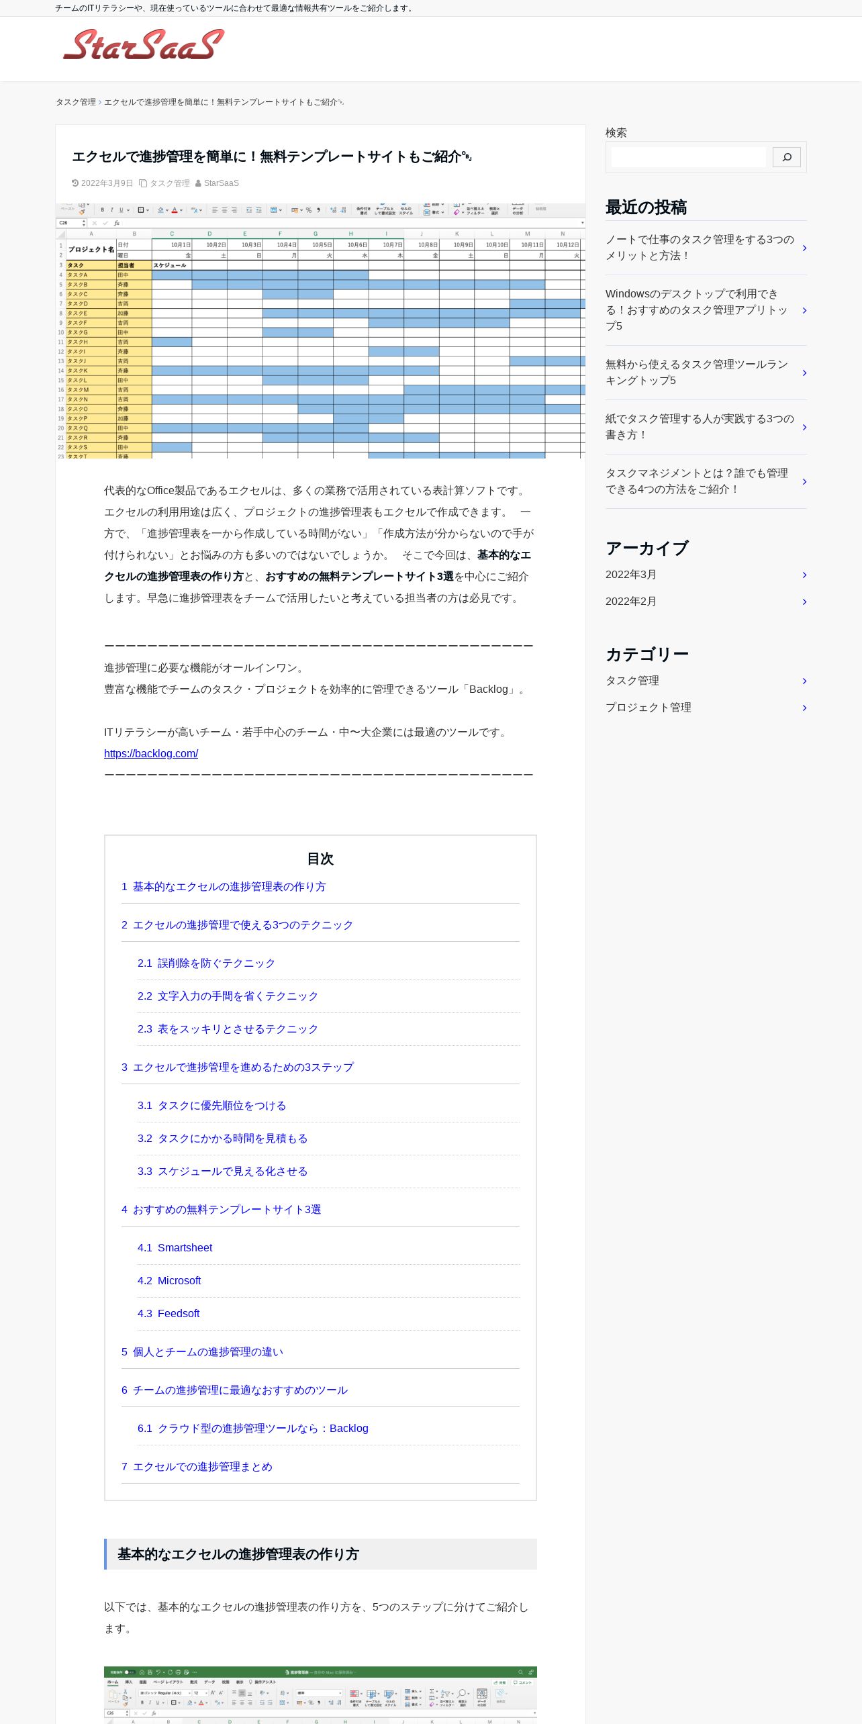Image resolution: width=862 pixels, height=1724 pixels.
Task: Click inside the search input field
Action: (688, 157)
